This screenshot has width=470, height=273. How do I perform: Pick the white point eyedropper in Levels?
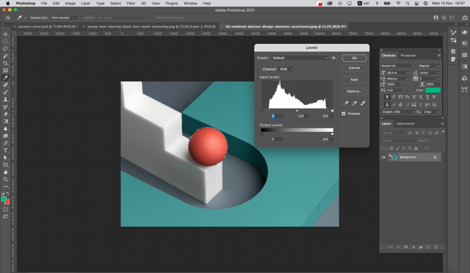point(363,103)
